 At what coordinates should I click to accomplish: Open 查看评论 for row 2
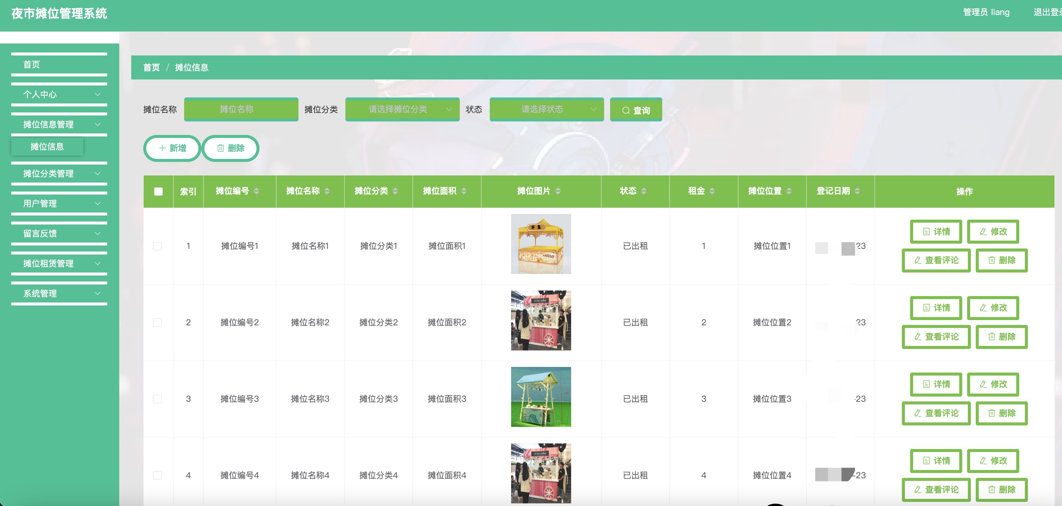(936, 337)
